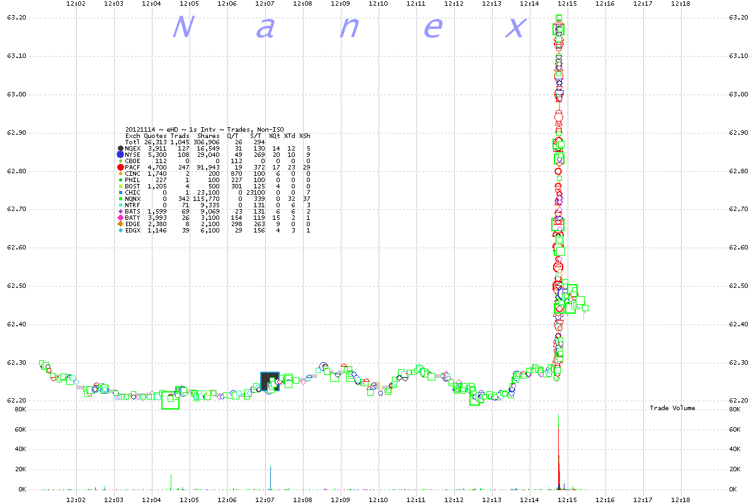
Task: Click the PHIL exchange label
Action: click(x=132, y=180)
